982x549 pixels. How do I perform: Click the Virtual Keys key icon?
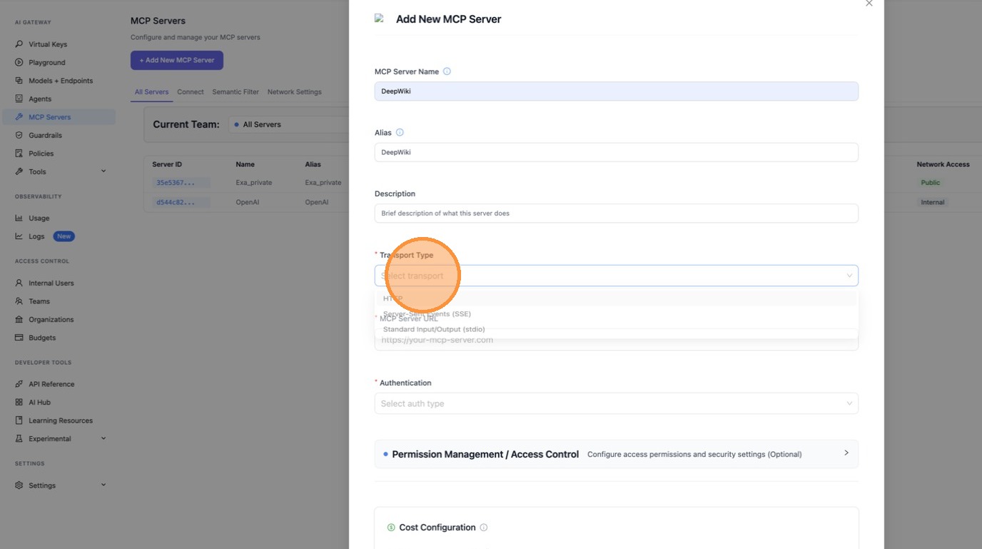coord(19,44)
